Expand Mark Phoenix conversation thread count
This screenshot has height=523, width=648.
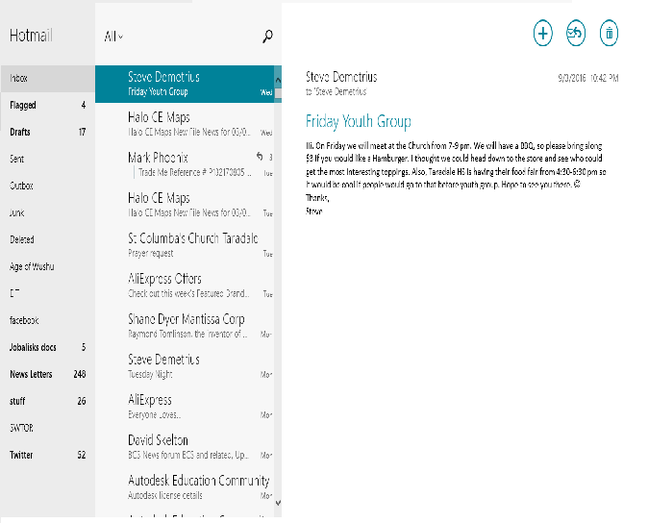pos(270,158)
